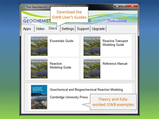Open the Video tab
Viewport: 159px width, 119px height.
pyautogui.click(x=40, y=29)
